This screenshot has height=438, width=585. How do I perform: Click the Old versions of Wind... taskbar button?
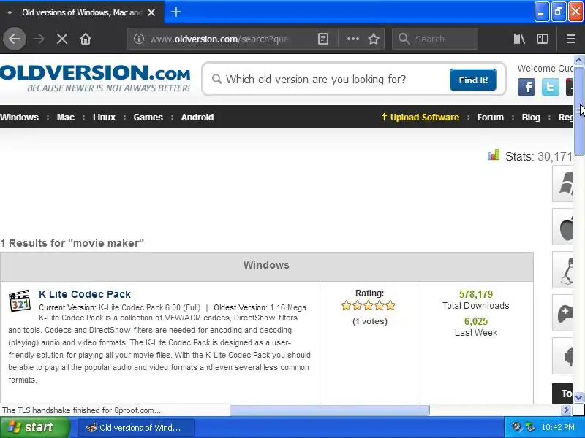pos(136,428)
